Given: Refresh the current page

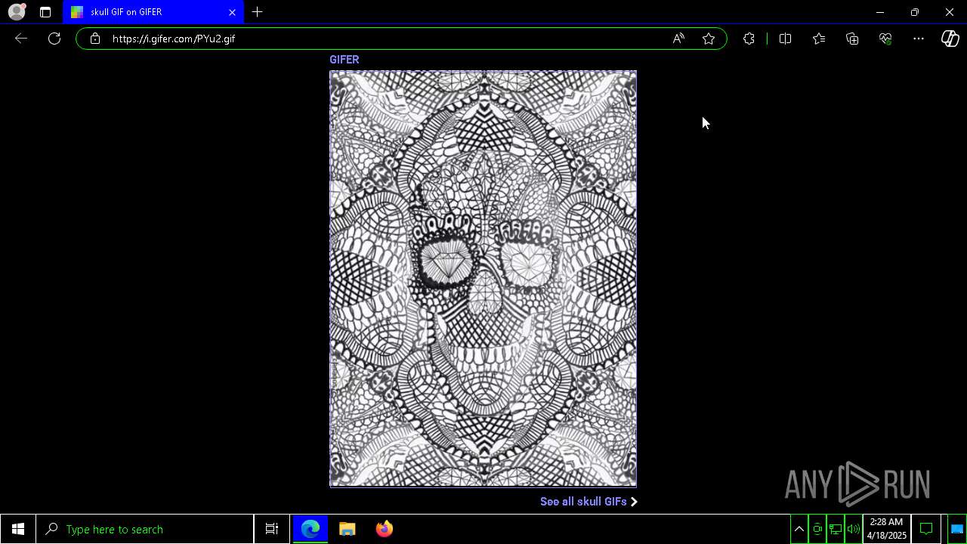Looking at the screenshot, I should pos(54,39).
